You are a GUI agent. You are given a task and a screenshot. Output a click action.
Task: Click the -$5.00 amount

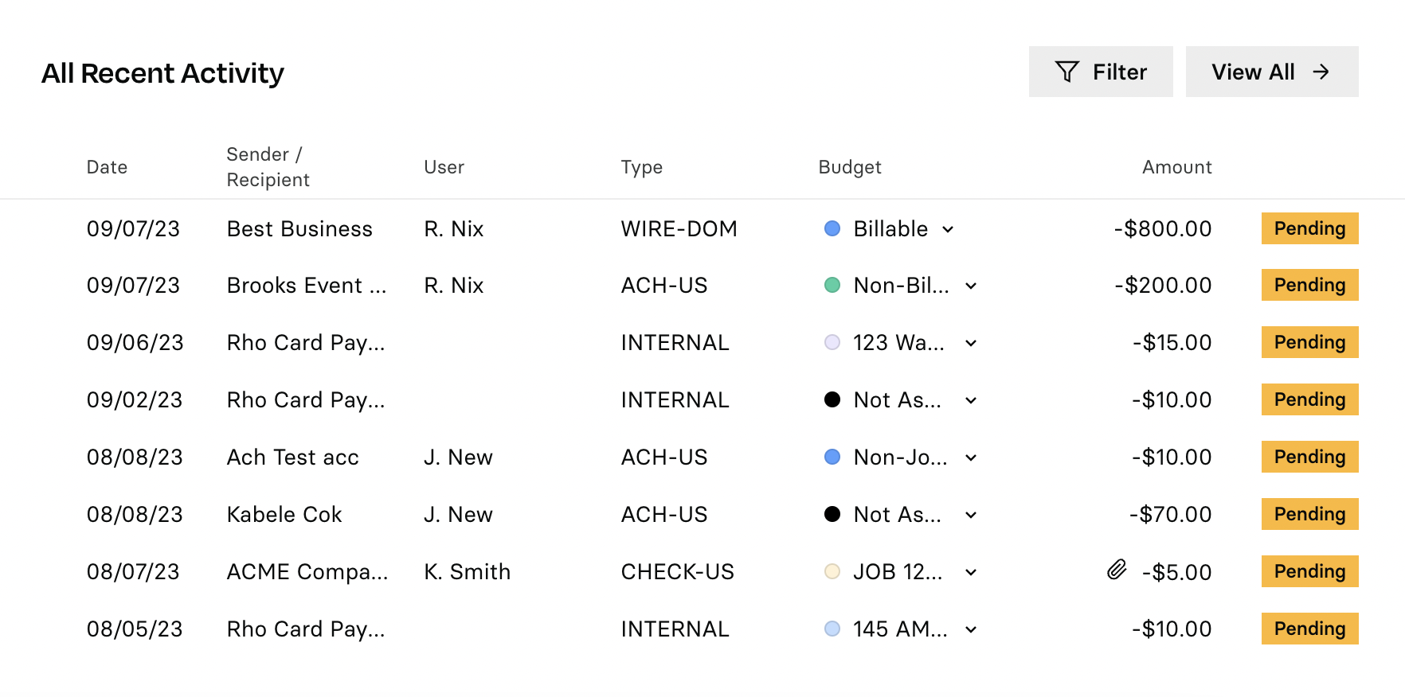1176,572
